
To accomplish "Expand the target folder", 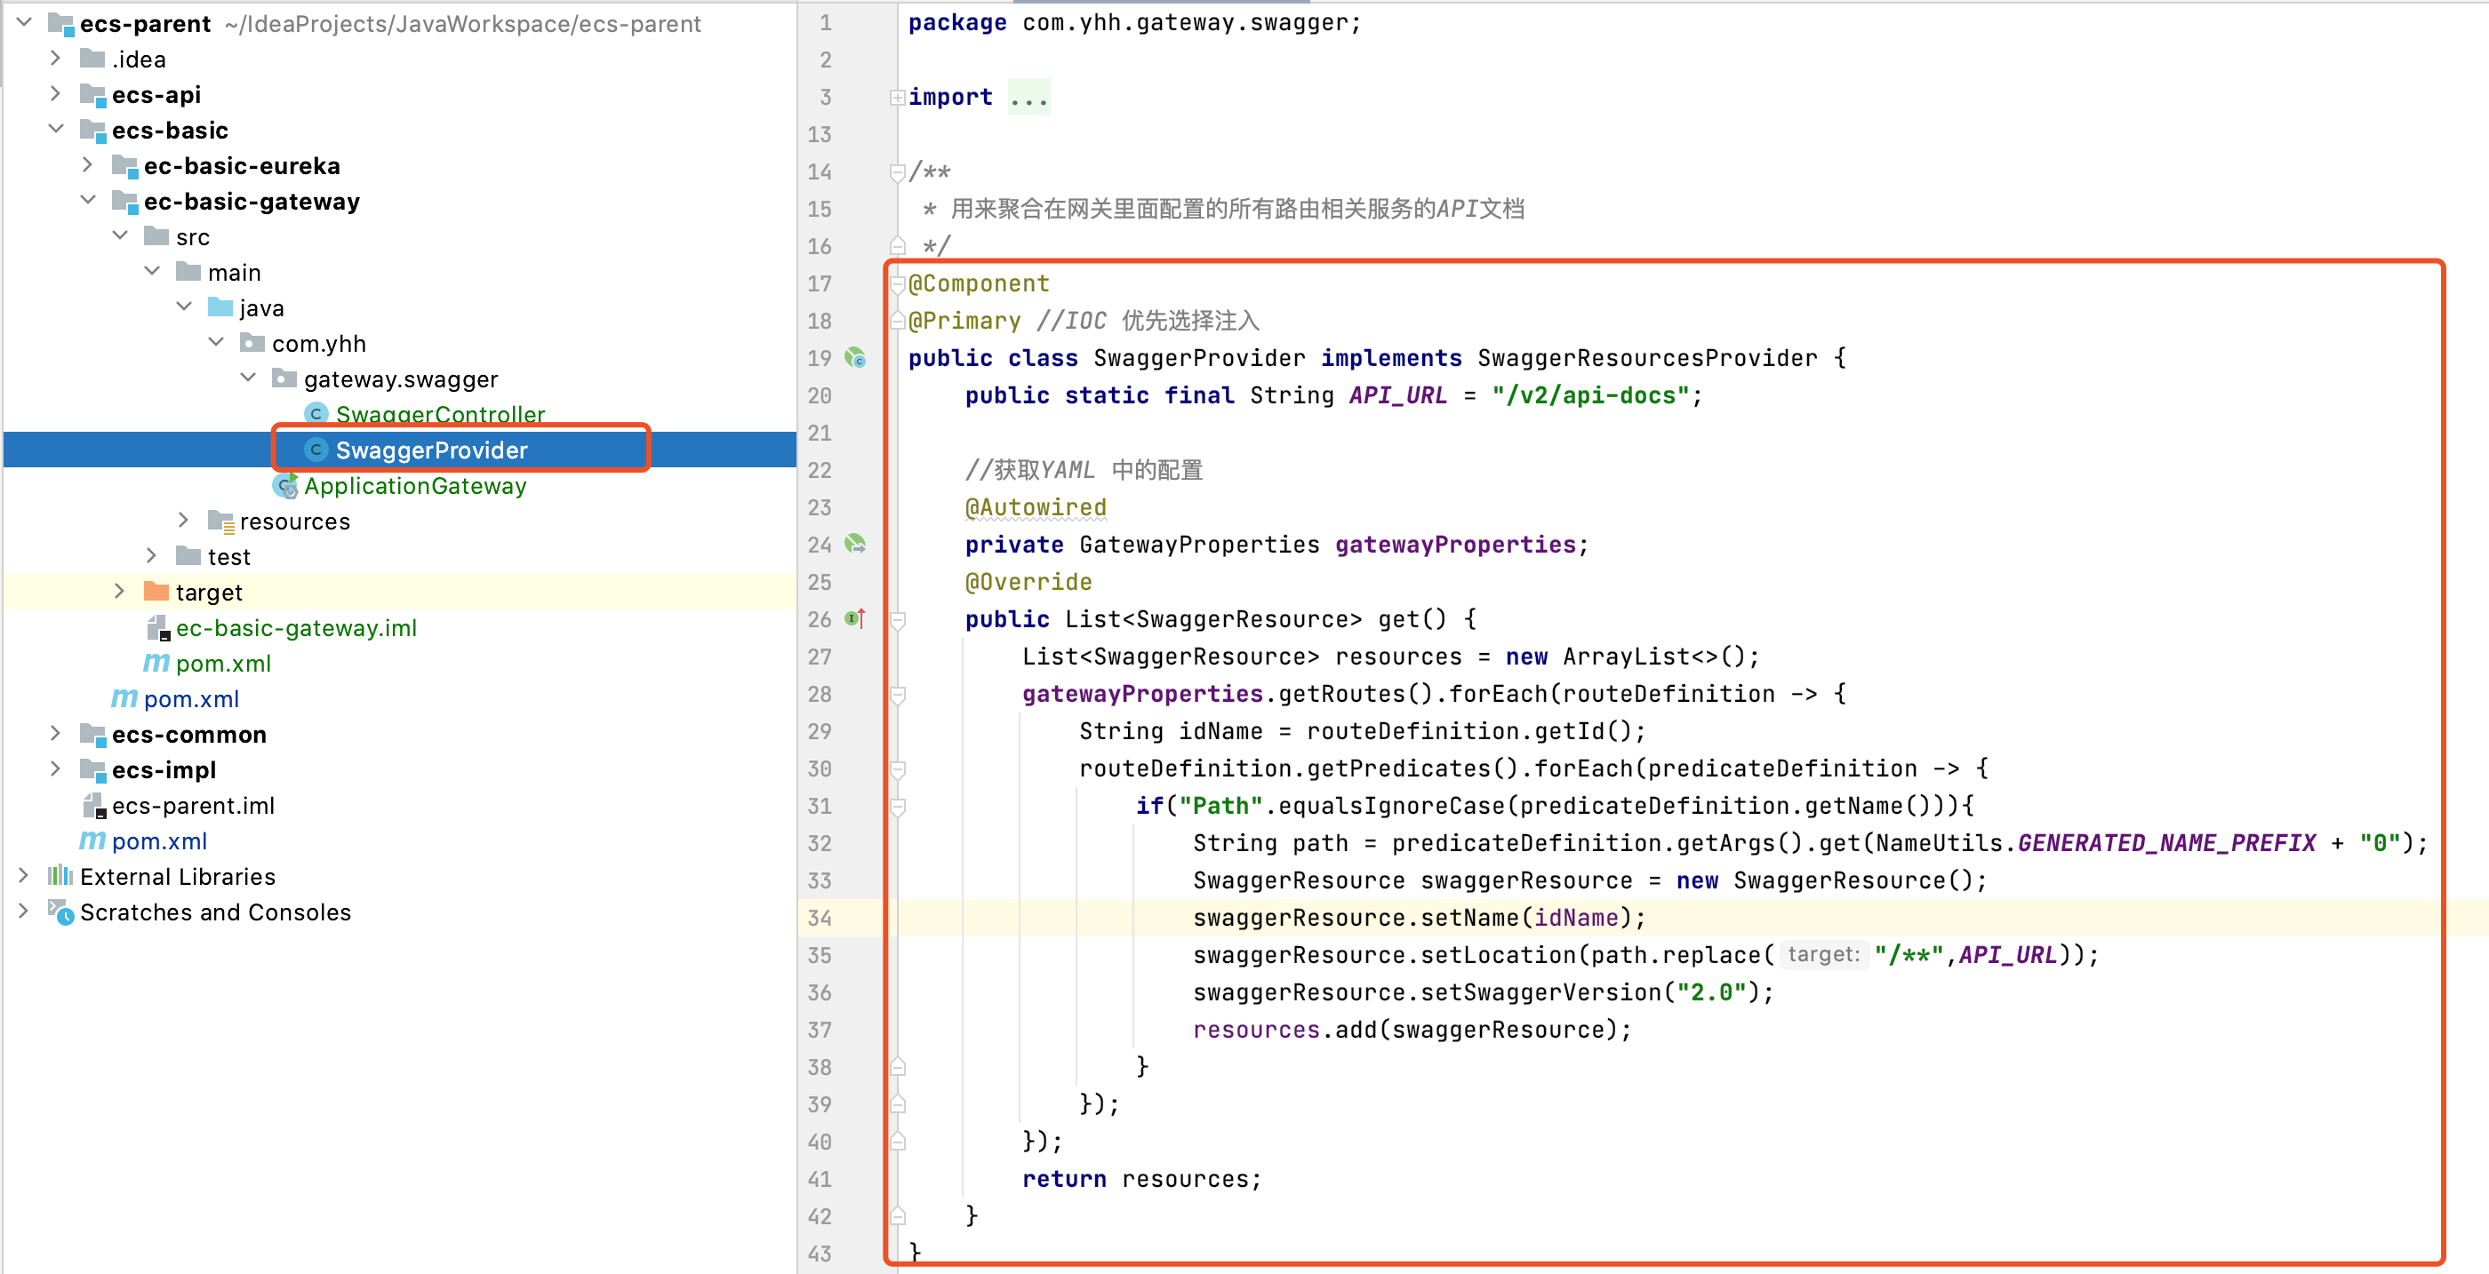I will (x=119, y=591).
